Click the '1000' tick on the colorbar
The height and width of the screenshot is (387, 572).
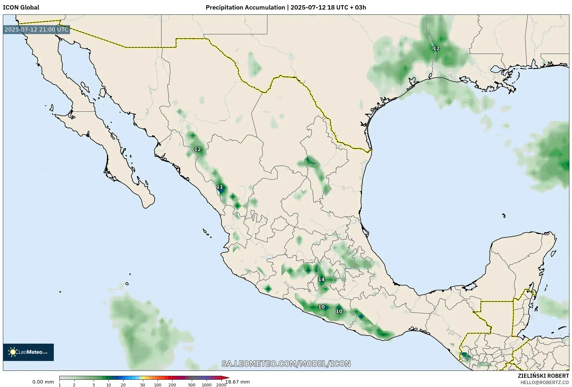point(207,385)
